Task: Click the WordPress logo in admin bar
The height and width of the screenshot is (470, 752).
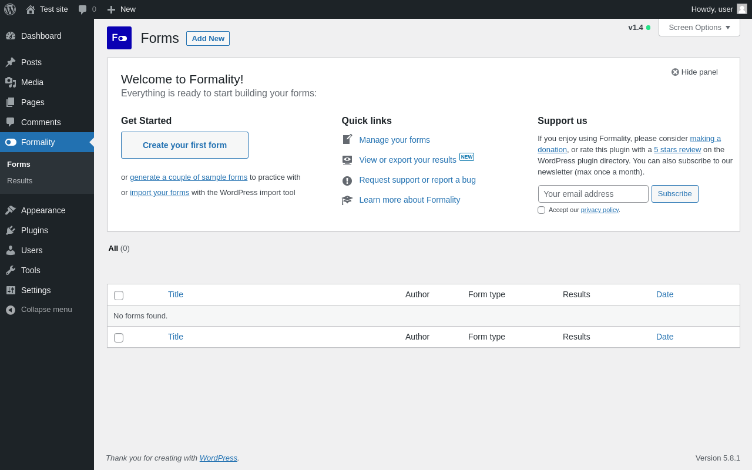Action: point(10,9)
